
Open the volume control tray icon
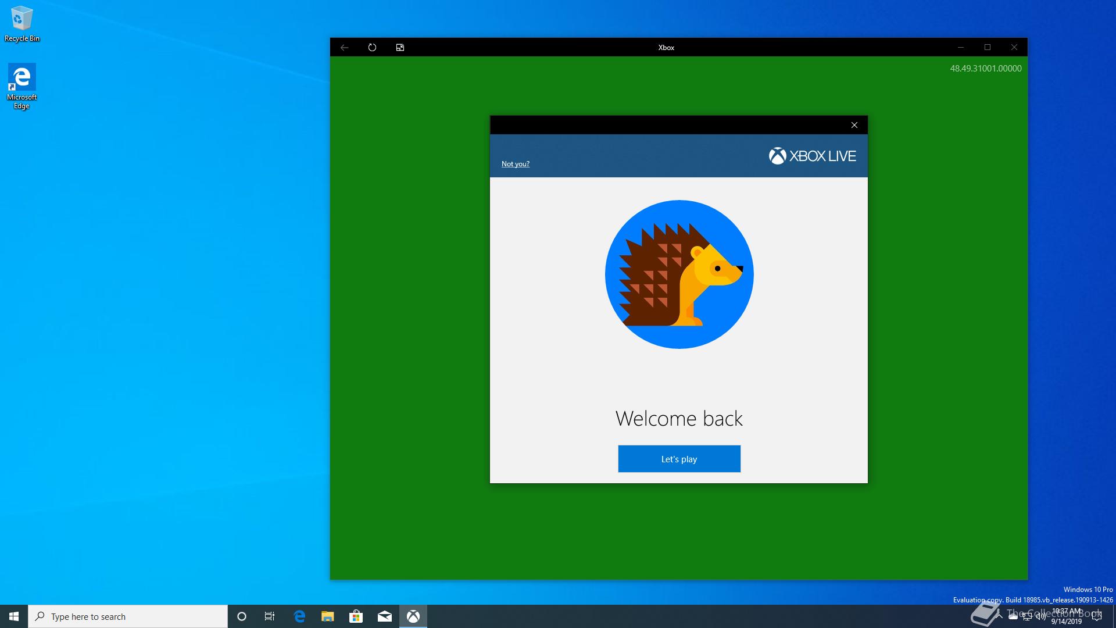click(x=1041, y=616)
